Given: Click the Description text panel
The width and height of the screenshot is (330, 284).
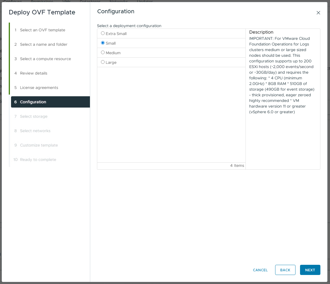Looking at the screenshot, I should [x=282, y=75].
